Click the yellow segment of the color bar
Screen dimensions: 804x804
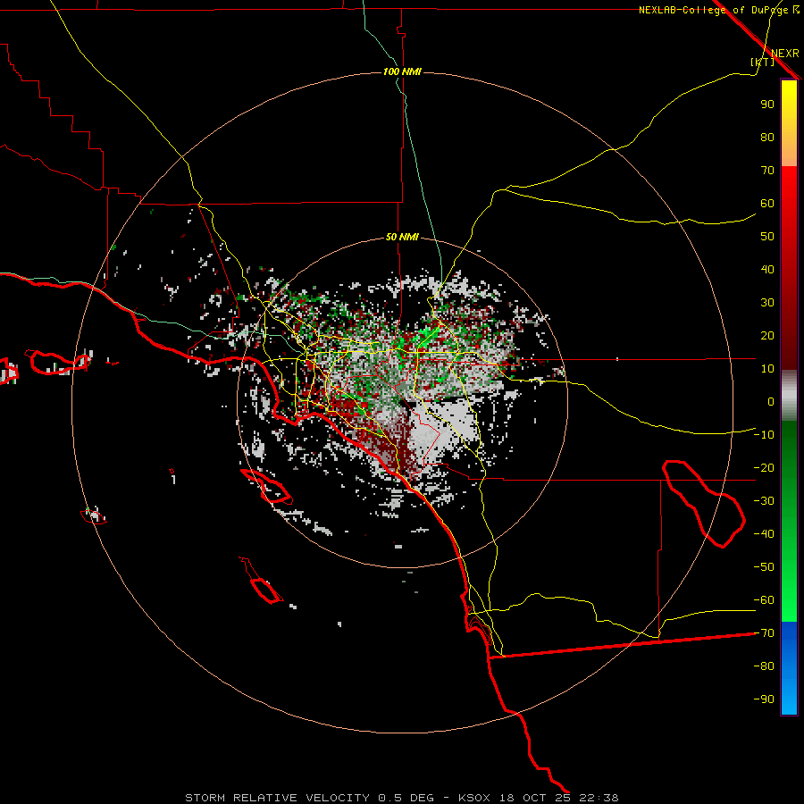point(789,103)
